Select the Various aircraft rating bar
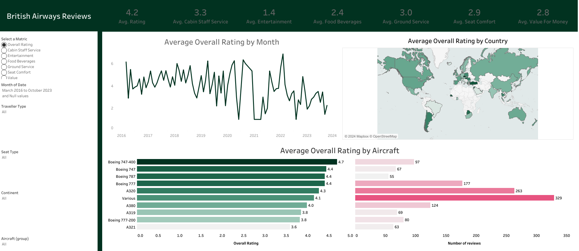This screenshot has height=251, width=579. pos(225,198)
